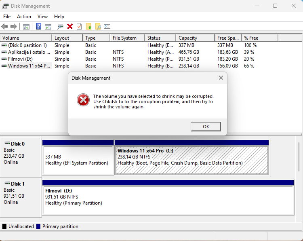Click the drive icon beside (Disk 0 partition 1)
Viewport: 303px width, 241px height.
[4, 45]
